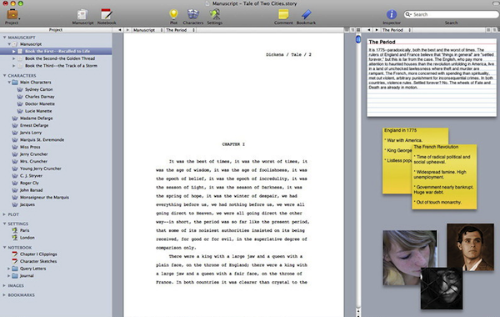This screenshot has width=500, height=317.
Task: Collapse the Manuscript document tree node
Action: 9,44
